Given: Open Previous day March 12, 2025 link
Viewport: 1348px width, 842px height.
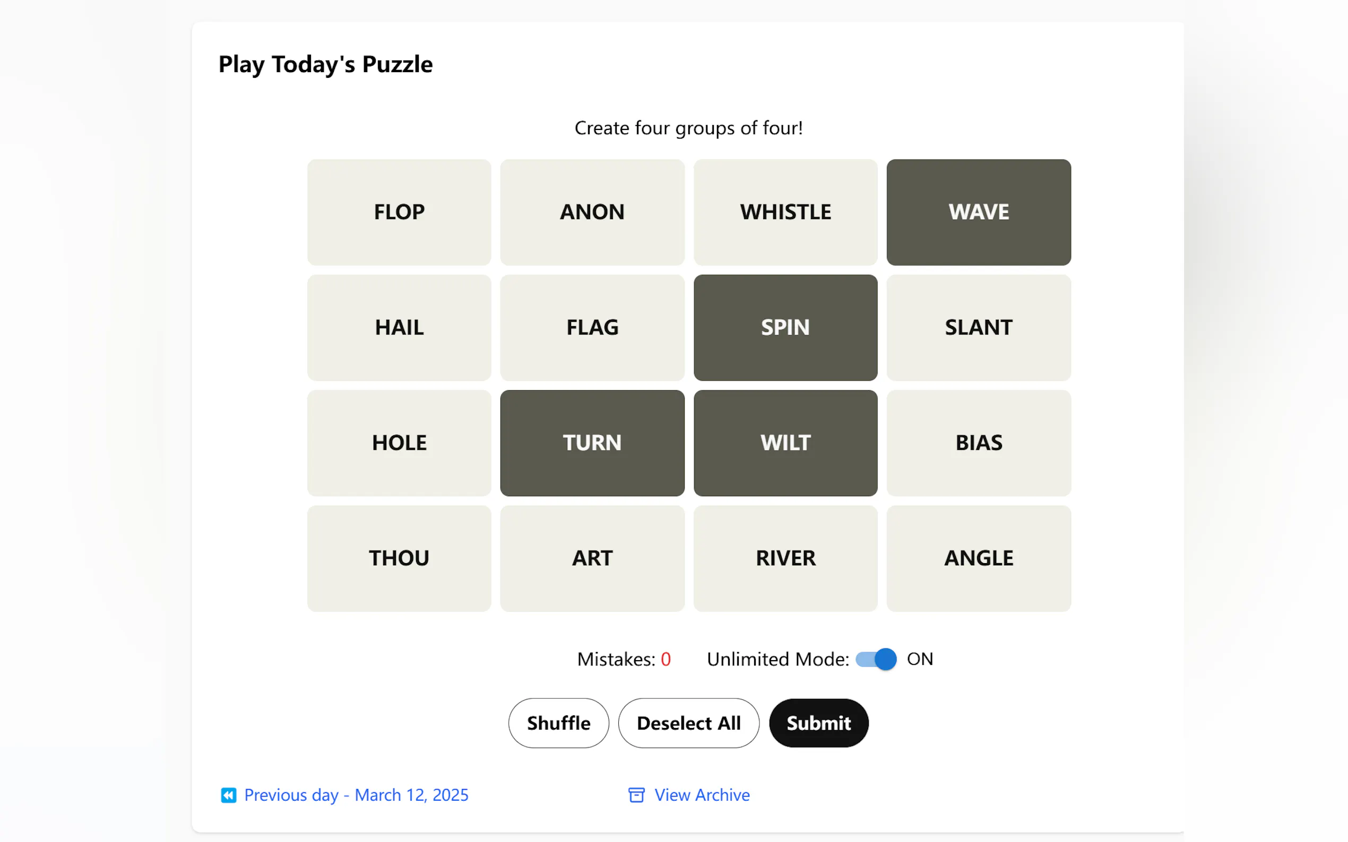Looking at the screenshot, I should click(356, 795).
